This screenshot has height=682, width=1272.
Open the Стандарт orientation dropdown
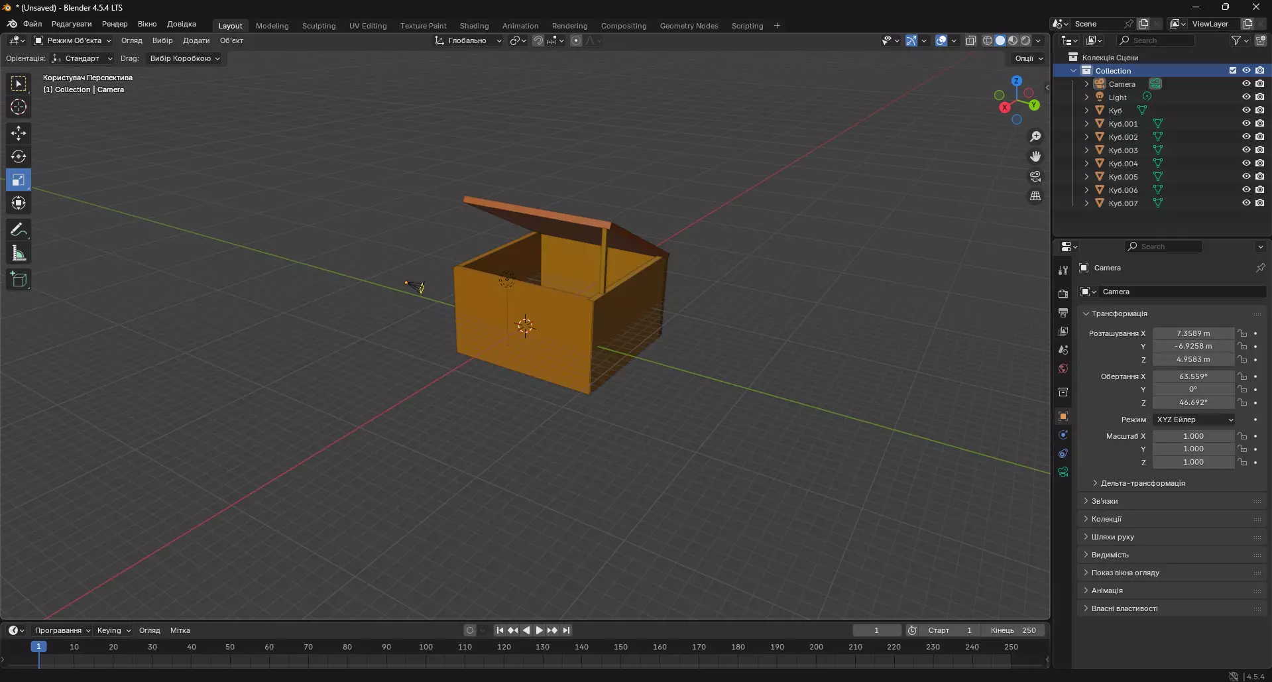coord(82,58)
